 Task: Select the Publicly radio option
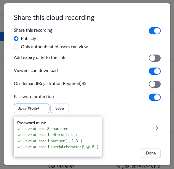[x=16, y=39]
